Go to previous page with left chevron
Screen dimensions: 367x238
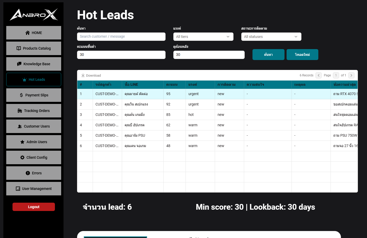(x=319, y=75)
